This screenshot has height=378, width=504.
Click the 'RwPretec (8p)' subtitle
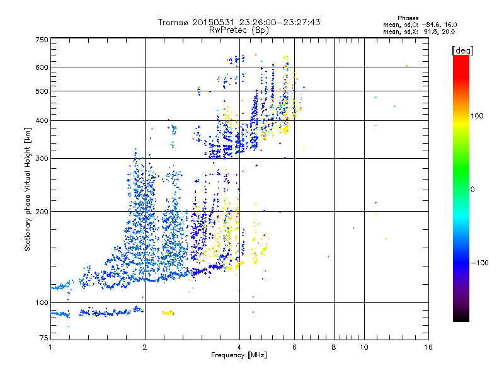[239, 30]
